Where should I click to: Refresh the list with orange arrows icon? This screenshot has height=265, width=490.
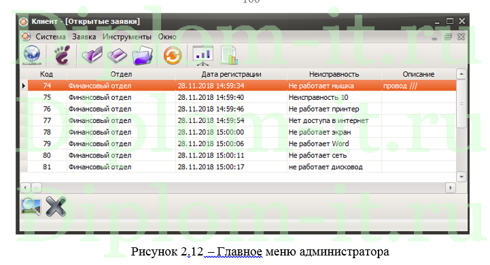pyautogui.click(x=173, y=55)
